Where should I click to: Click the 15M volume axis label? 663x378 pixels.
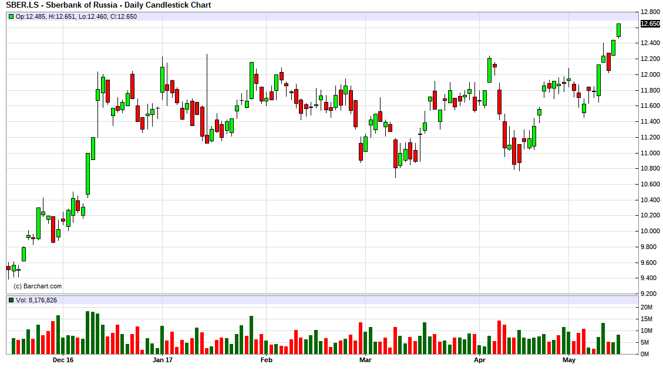tap(647, 319)
